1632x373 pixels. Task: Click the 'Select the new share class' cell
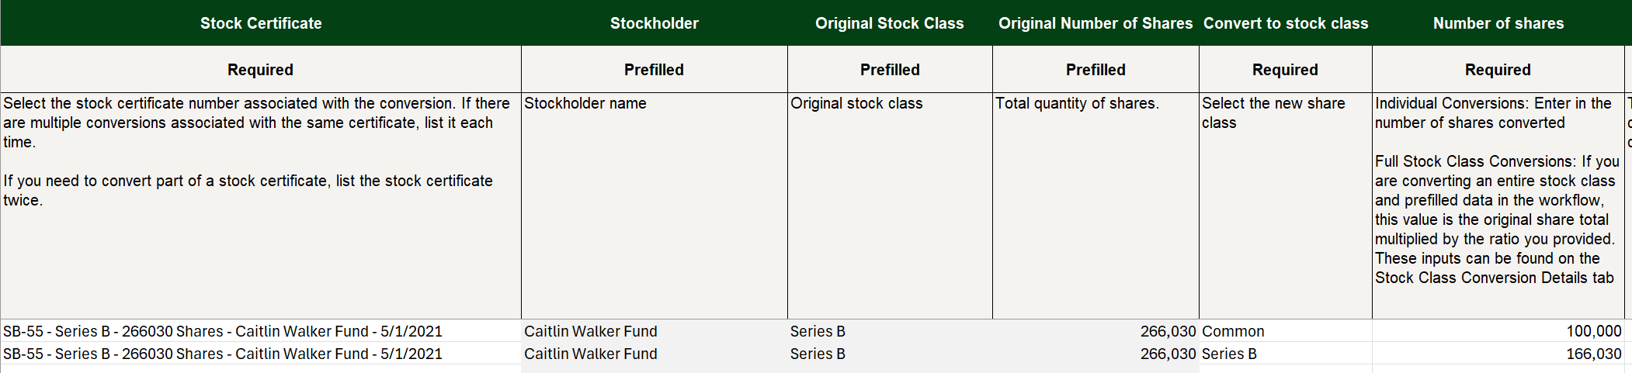(x=1286, y=205)
